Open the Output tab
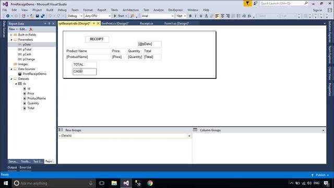The height and width of the screenshot is (188, 334). [x=12, y=168]
